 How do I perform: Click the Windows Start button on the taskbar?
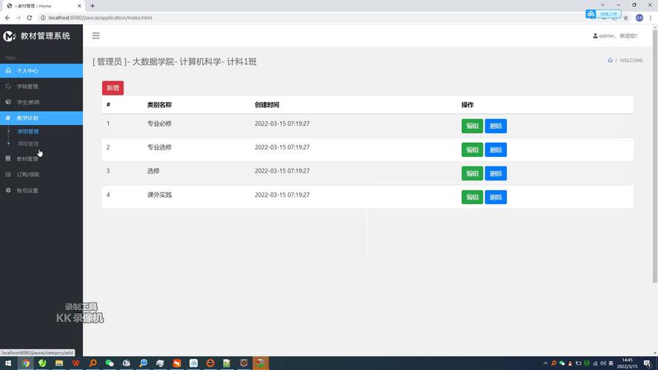point(7,363)
